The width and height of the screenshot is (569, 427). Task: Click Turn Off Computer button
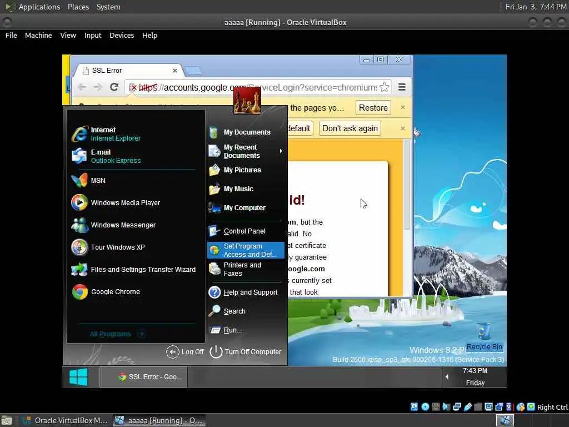click(246, 351)
